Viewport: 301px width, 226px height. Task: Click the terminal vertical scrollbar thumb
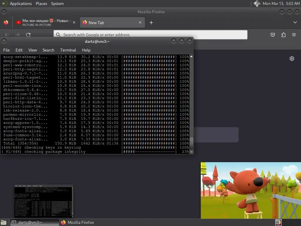(191, 143)
